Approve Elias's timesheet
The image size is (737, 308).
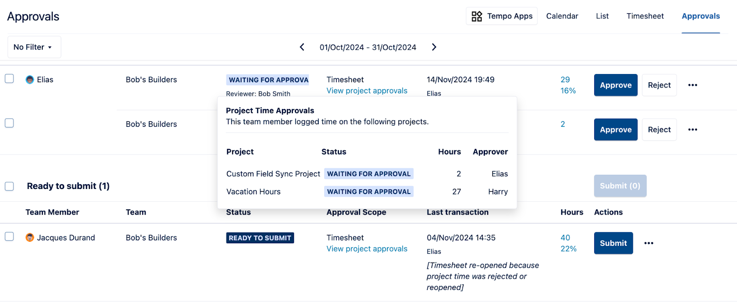click(615, 85)
